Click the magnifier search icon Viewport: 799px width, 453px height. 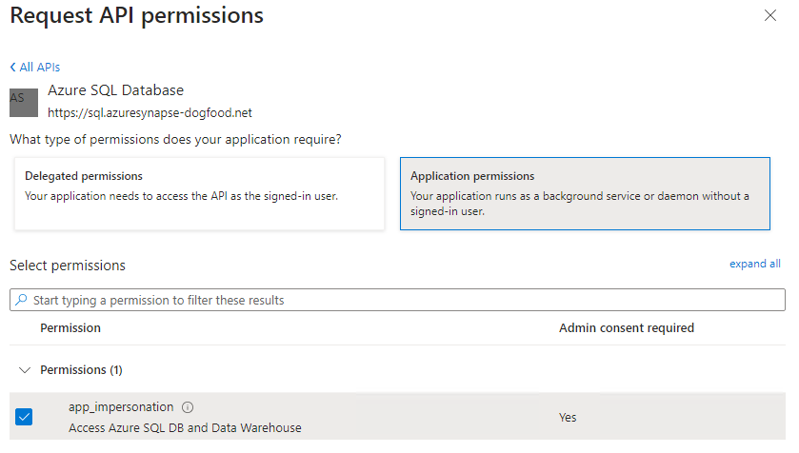click(22, 300)
